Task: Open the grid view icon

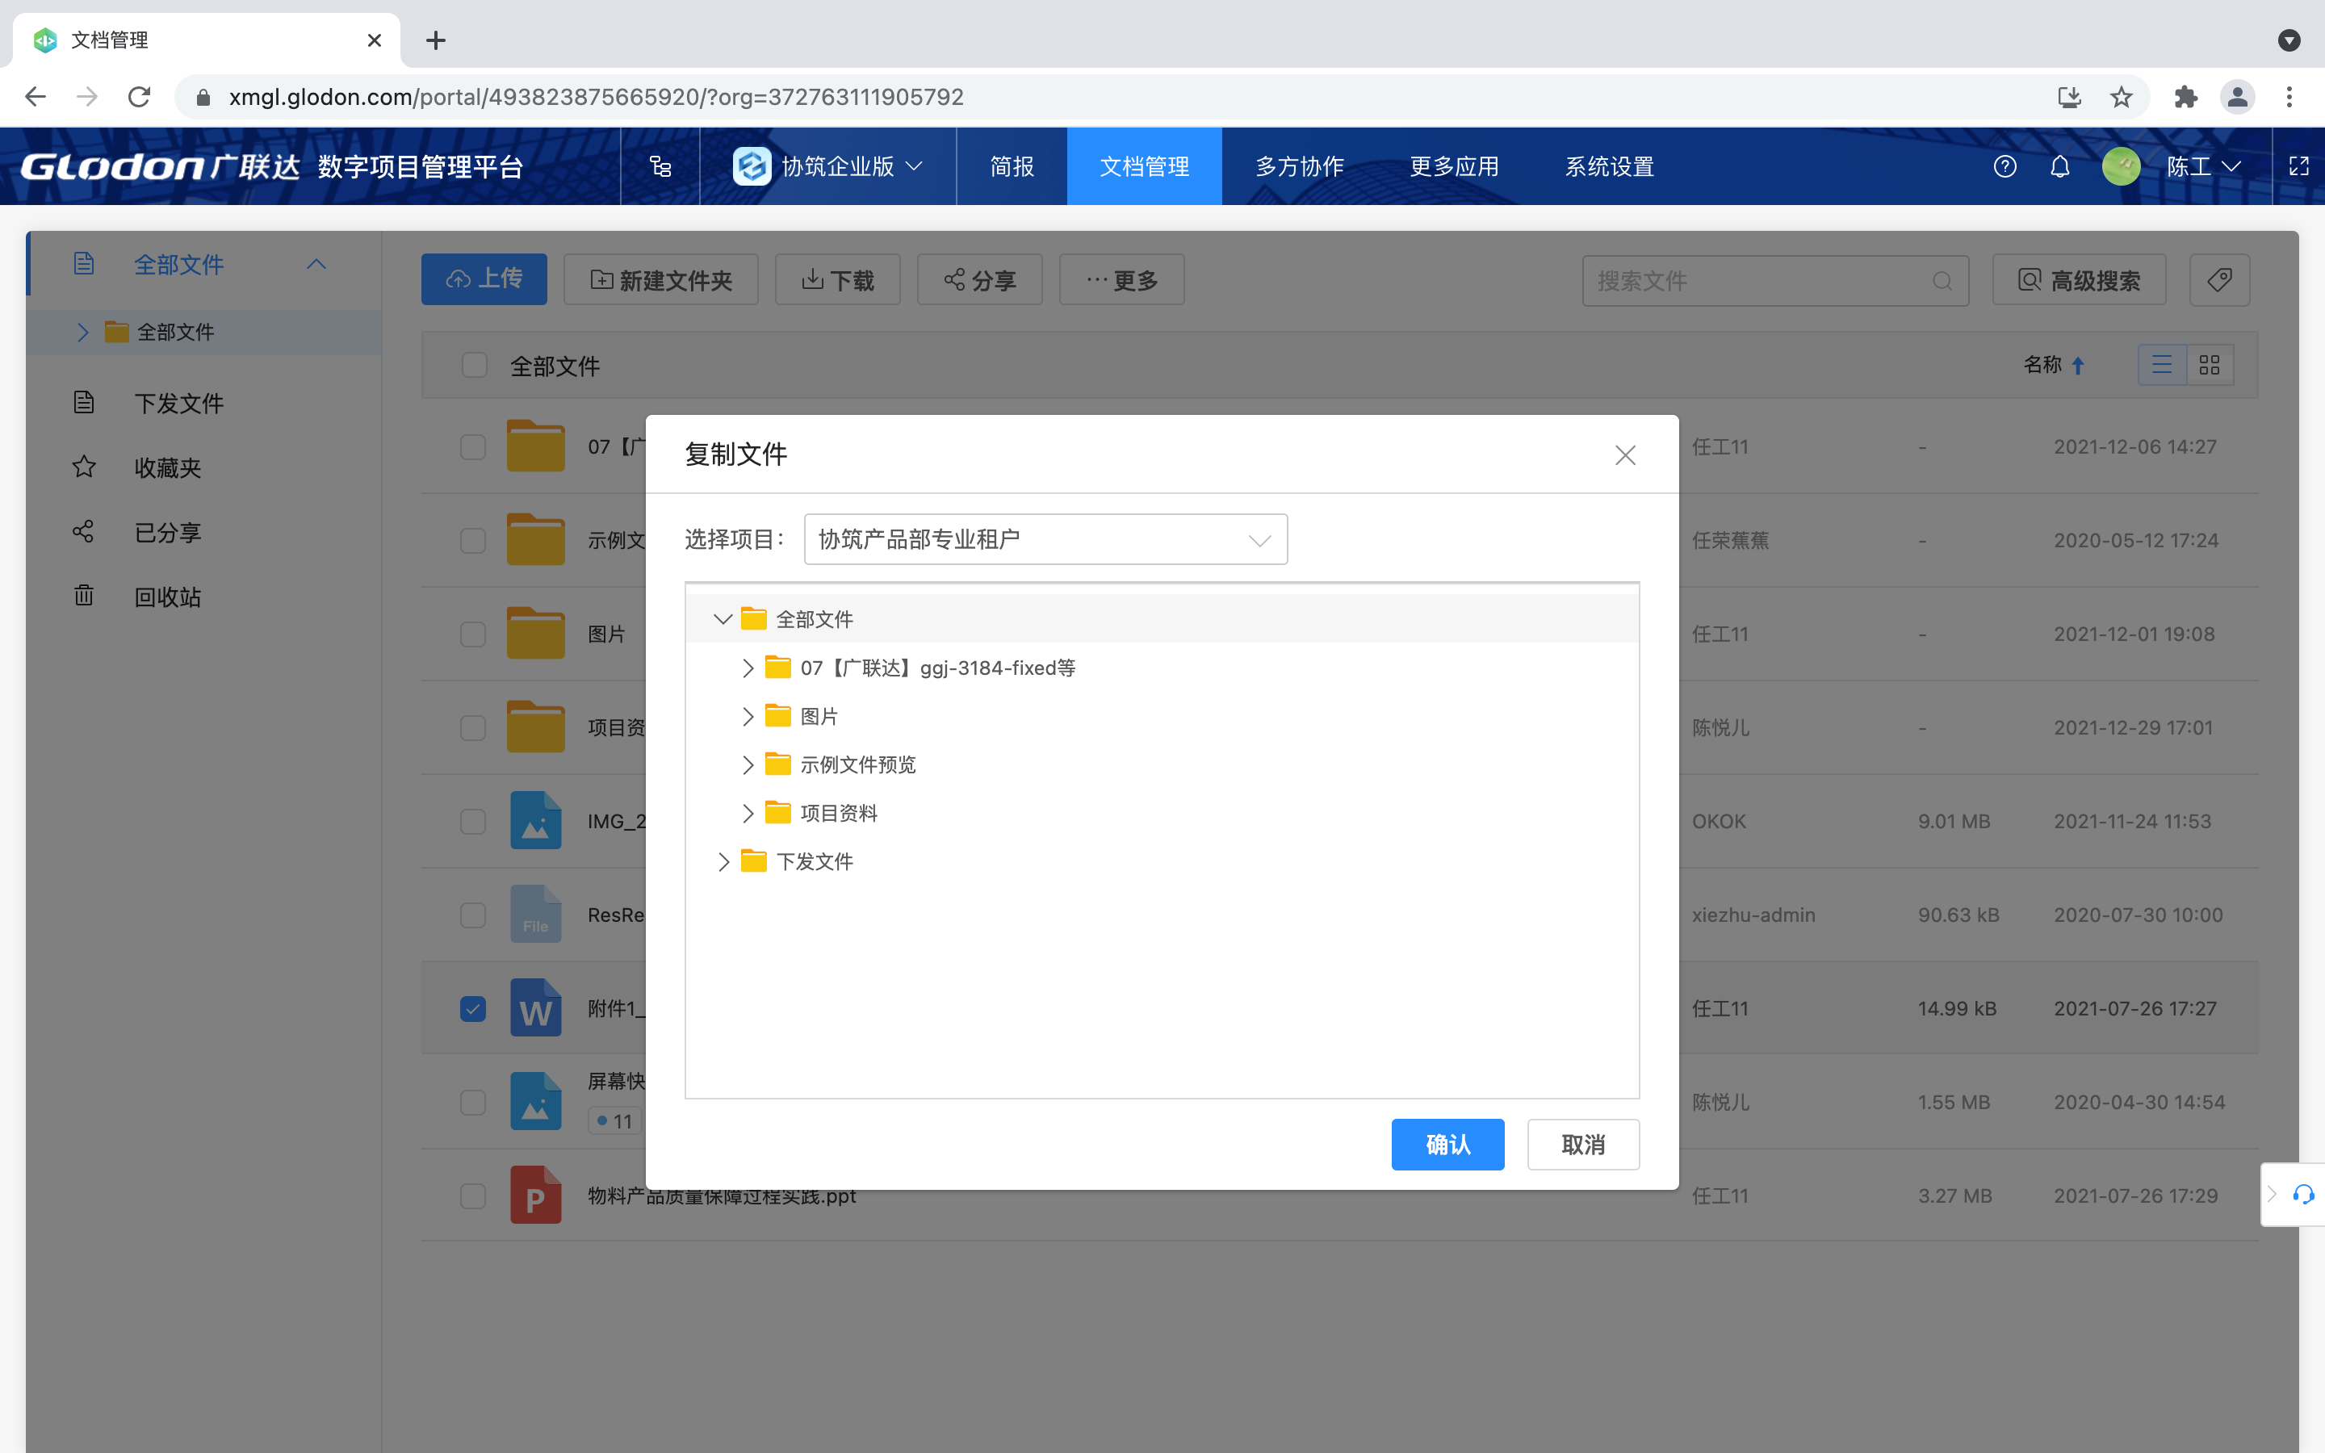Action: [x=2212, y=365]
